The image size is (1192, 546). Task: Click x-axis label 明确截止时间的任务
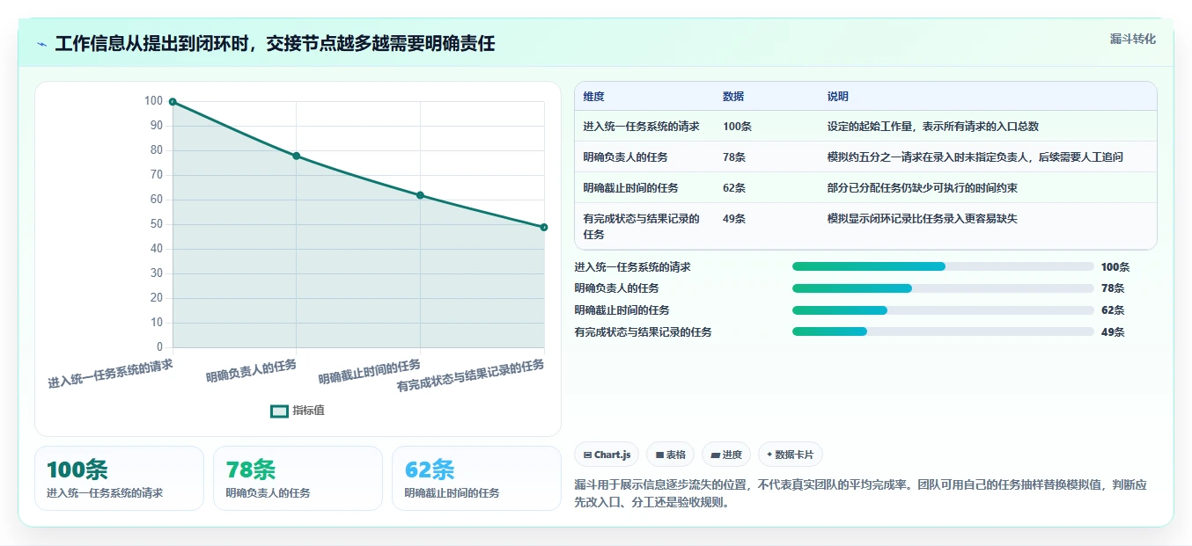click(370, 372)
